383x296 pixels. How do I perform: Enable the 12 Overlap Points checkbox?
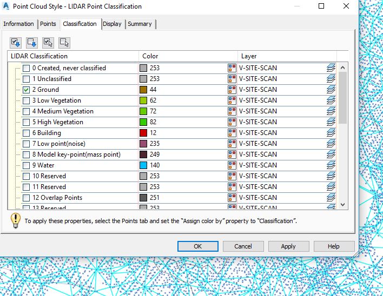click(26, 198)
